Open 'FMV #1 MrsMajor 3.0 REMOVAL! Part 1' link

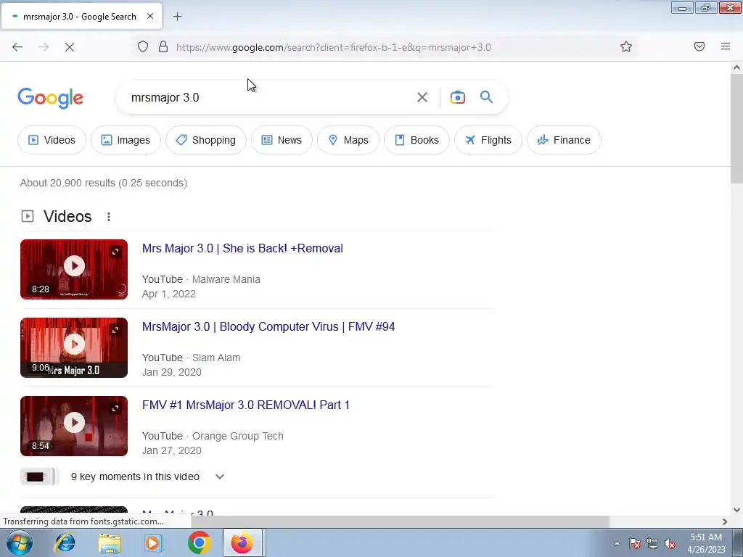point(246,405)
